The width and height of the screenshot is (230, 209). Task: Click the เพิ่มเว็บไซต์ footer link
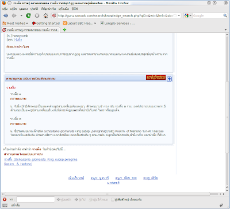click(x=76, y=178)
